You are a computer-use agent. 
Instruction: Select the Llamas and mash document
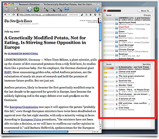(127, 72)
